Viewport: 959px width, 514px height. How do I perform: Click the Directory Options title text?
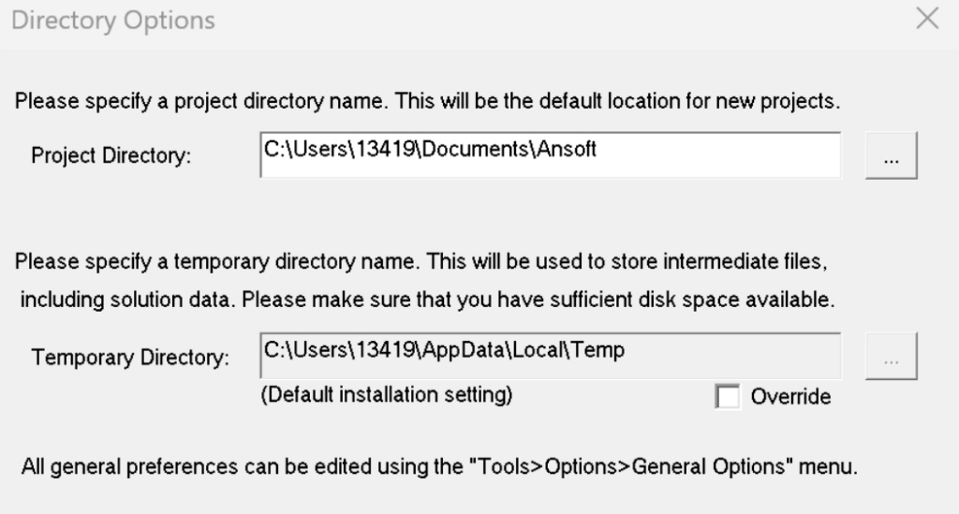click(112, 20)
